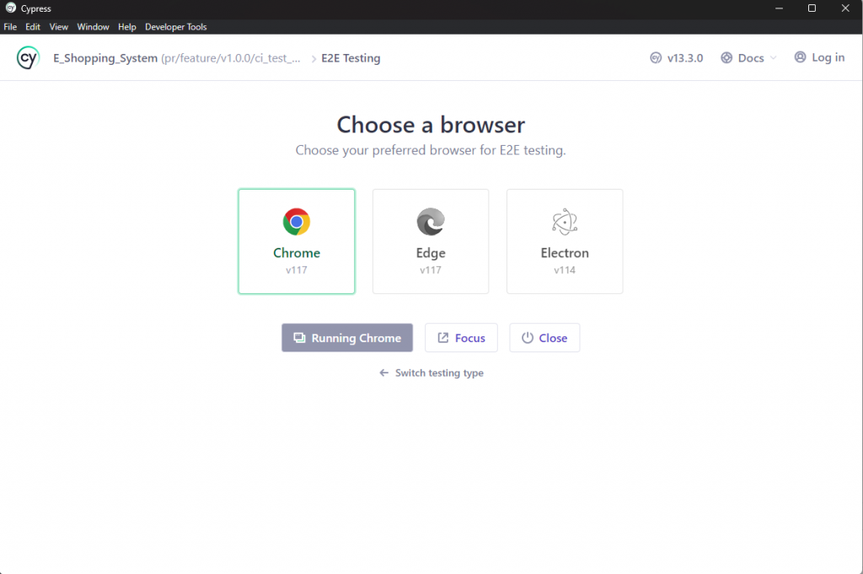This screenshot has height=574, width=863.
Task: Click the Electron atom icon
Action: click(565, 222)
